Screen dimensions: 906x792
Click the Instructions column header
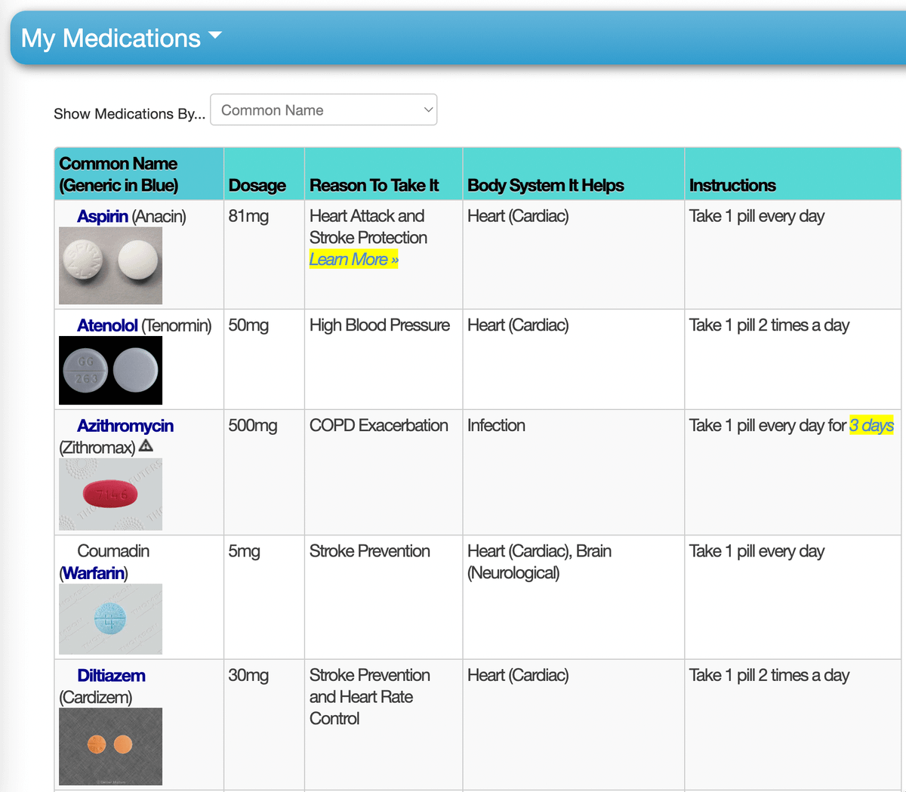pos(732,186)
